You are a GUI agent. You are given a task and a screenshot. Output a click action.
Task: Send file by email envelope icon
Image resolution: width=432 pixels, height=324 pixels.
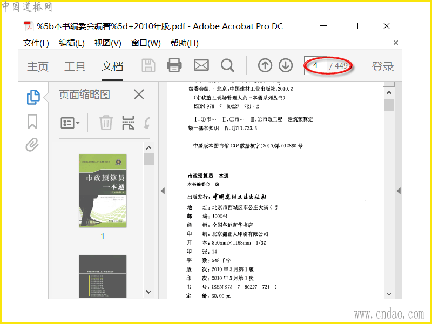click(x=201, y=65)
